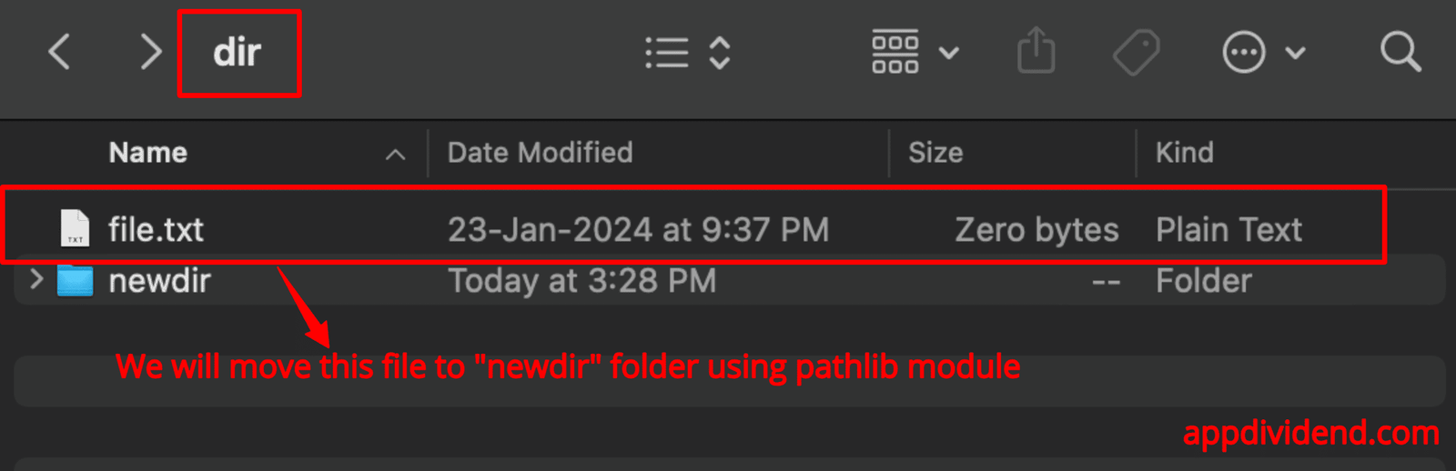Sort by the Size column header

(x=935, y=153)
